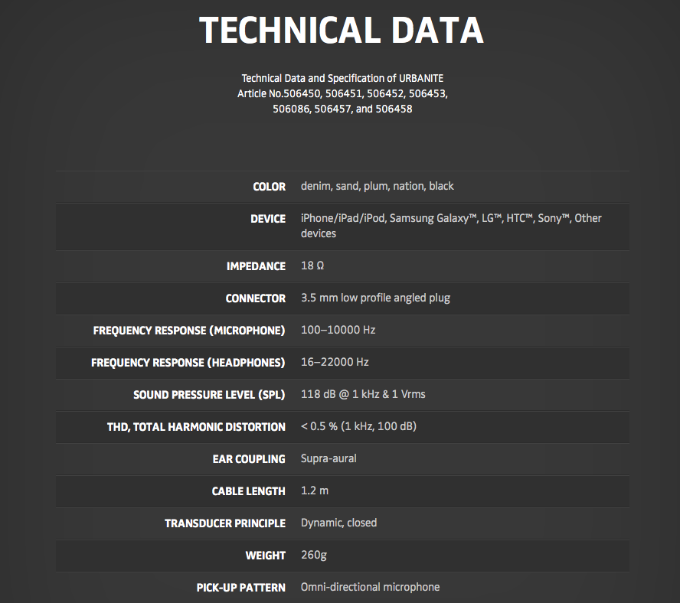Click the IMPEDANCE label
Viewport: 680px width, 603px height.
point(256,266)
